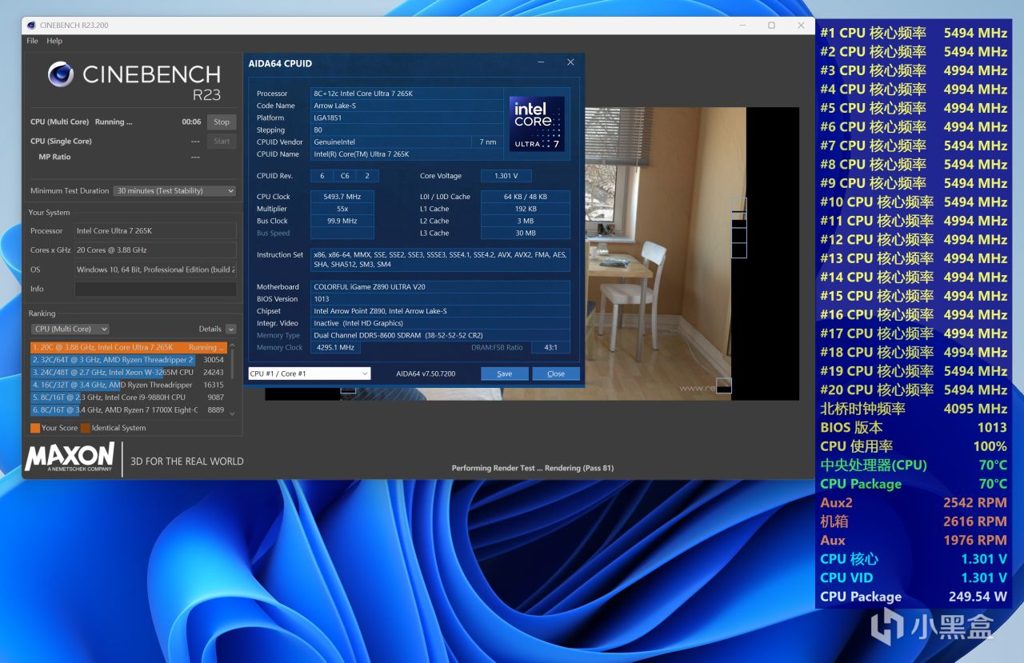Open the ranking CPU (Multi Core) dropdown

tap(70, 329)
